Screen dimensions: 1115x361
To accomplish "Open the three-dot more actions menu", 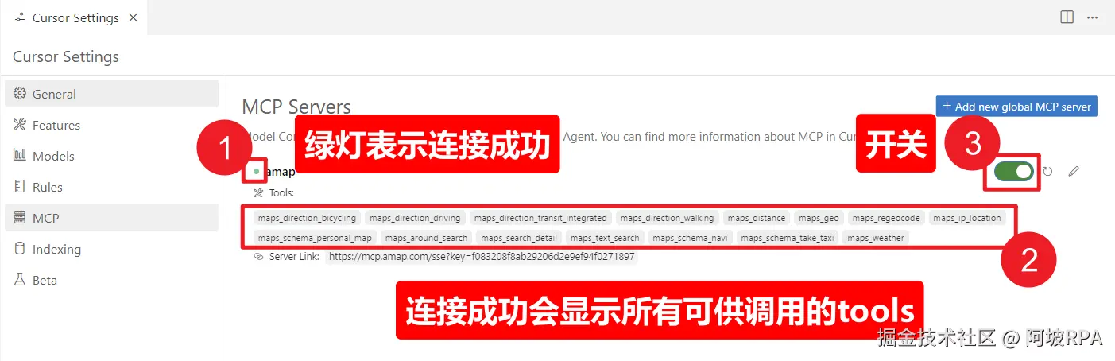I will point(1093,17).
